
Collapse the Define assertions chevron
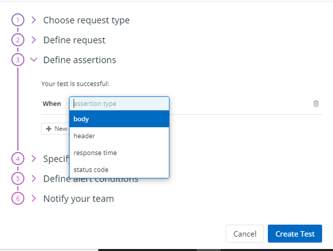coord(34,60)
